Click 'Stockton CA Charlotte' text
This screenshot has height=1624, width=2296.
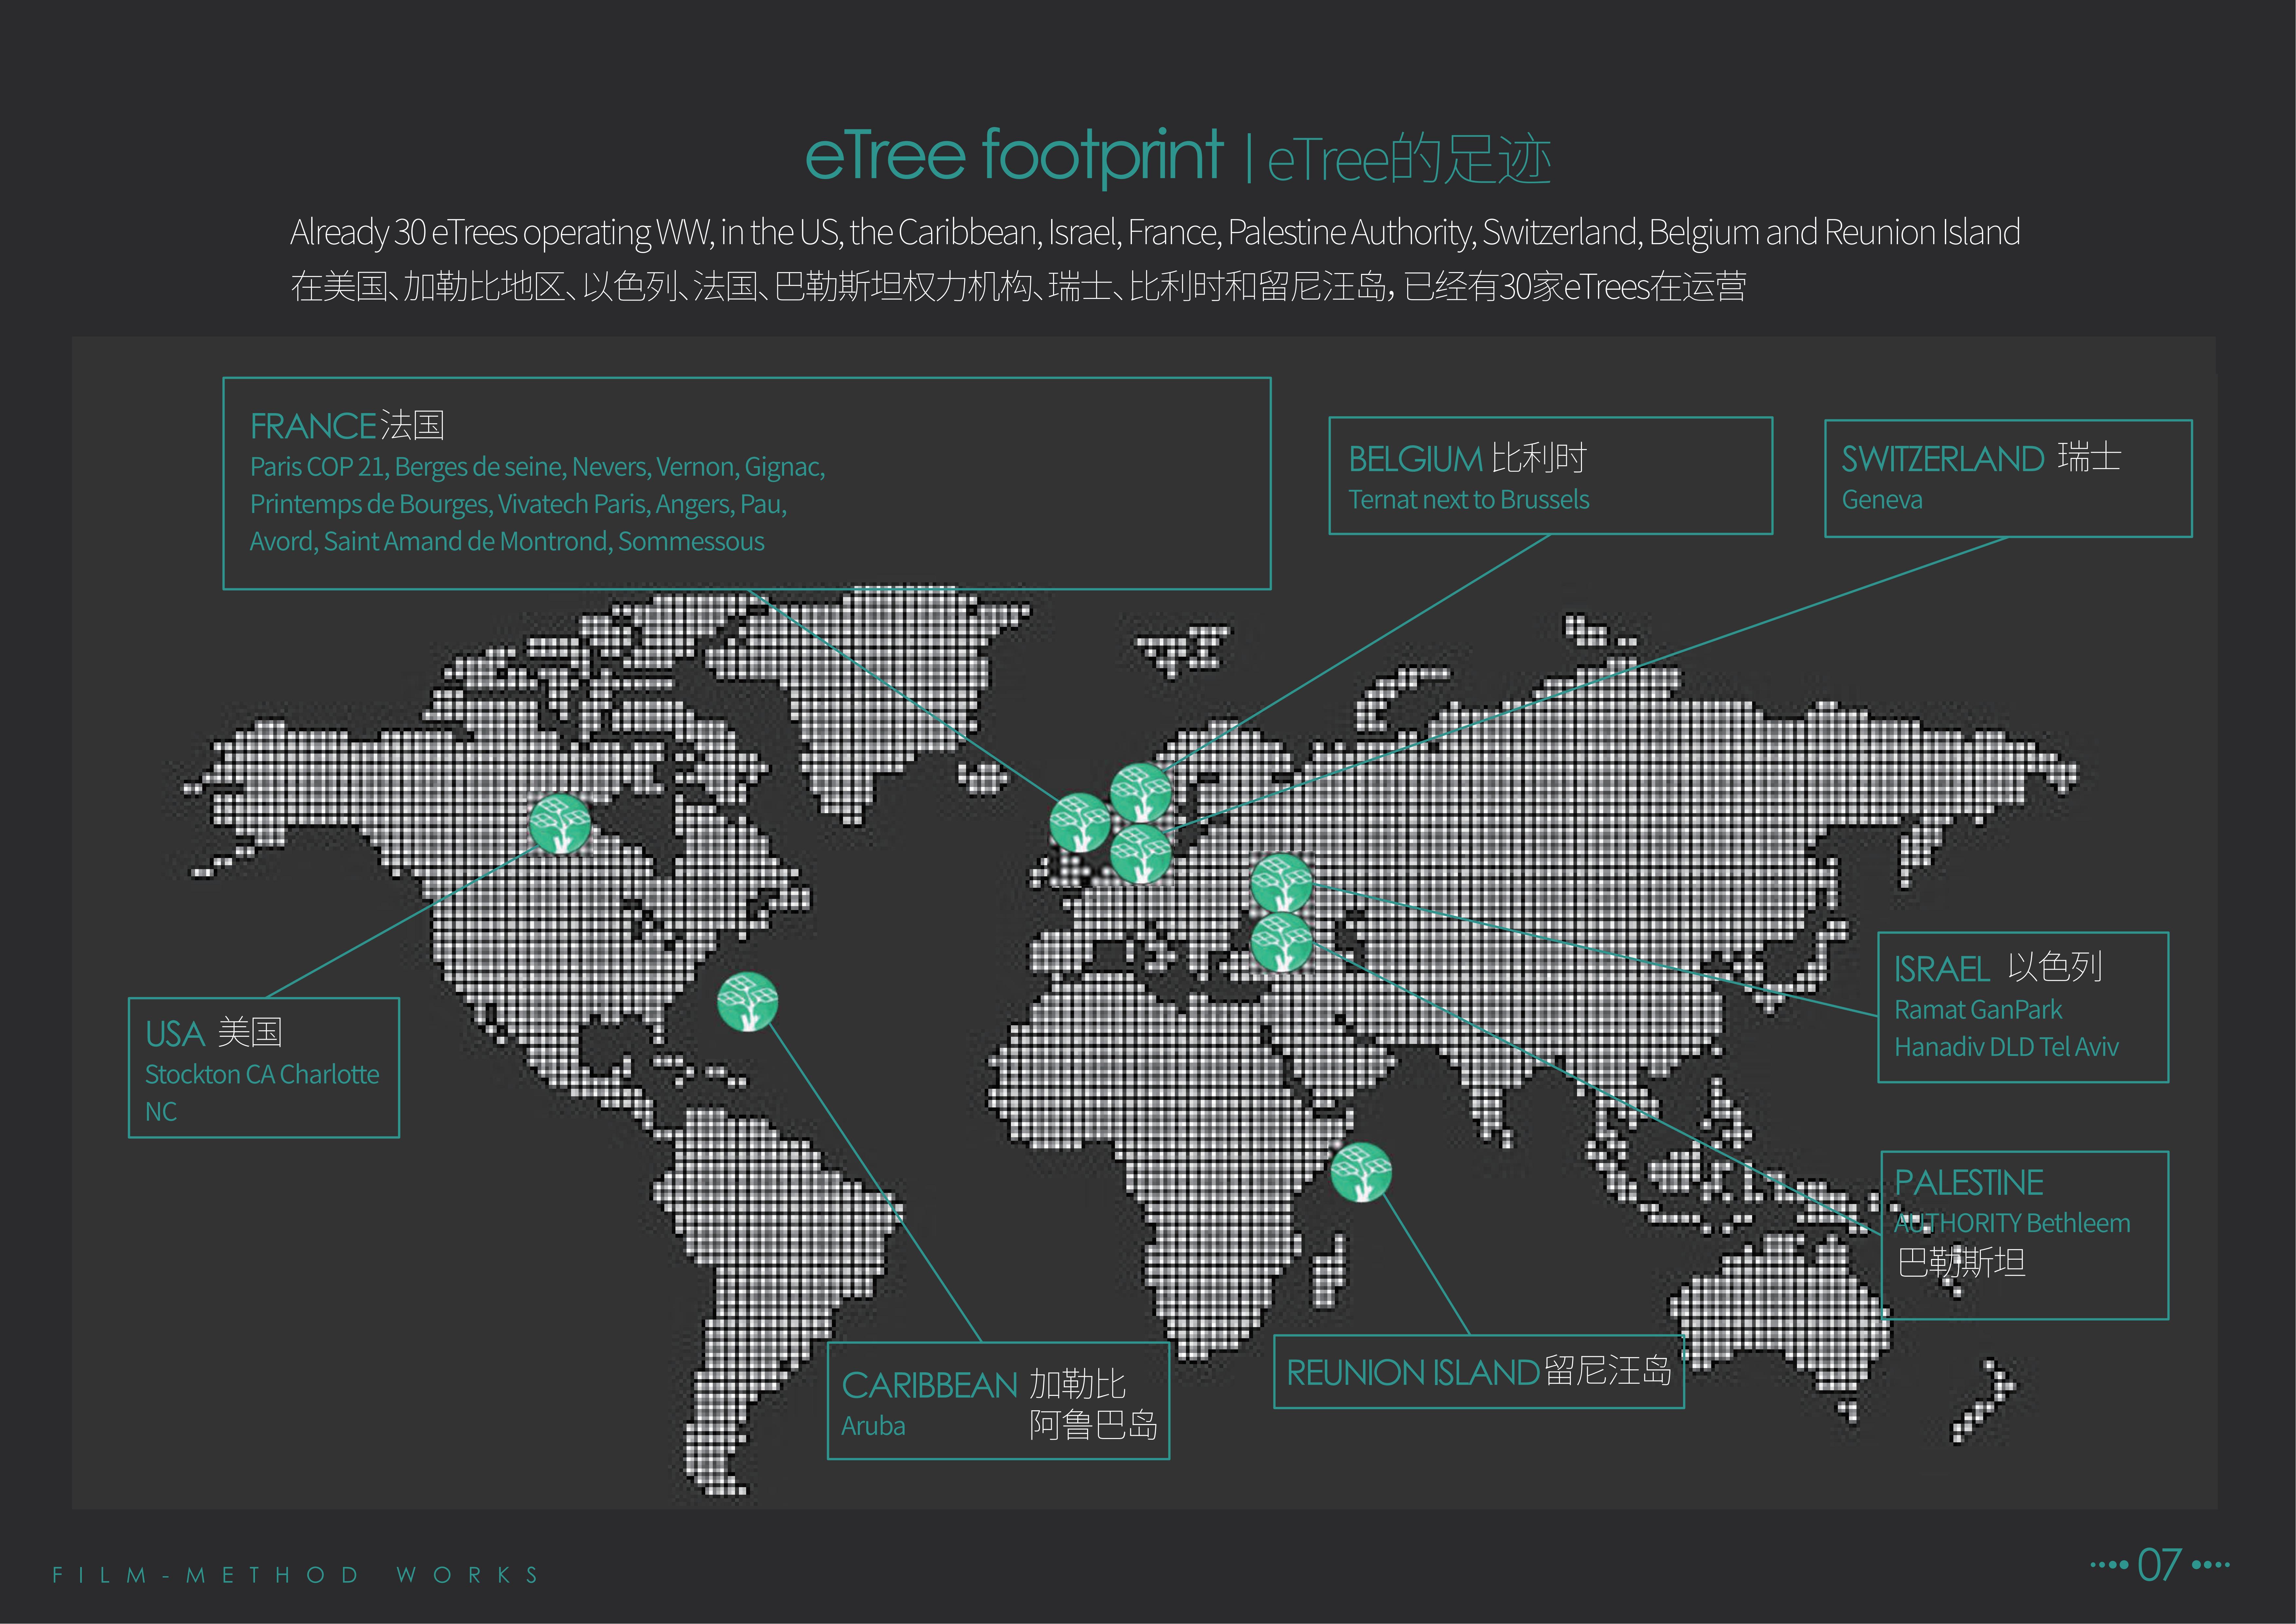pyautogui.click(x=262, y=1075)
